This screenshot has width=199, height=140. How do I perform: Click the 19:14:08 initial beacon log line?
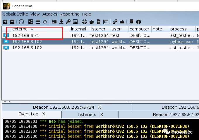click(x=97, y=126)
